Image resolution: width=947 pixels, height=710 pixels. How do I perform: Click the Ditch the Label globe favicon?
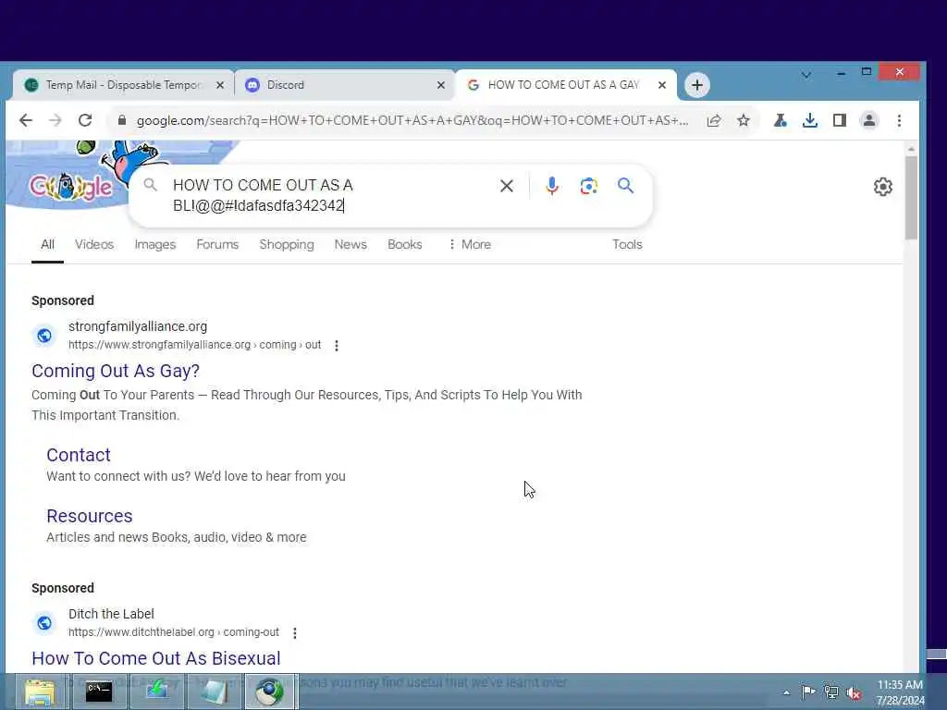click(44, 622)
